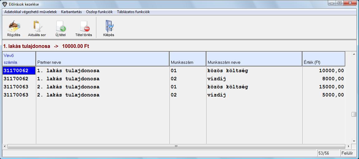Viewport: 359px width, 159px height.
Task: Click the vertical scrollbar up arrow
Action: tap(354, 54)
